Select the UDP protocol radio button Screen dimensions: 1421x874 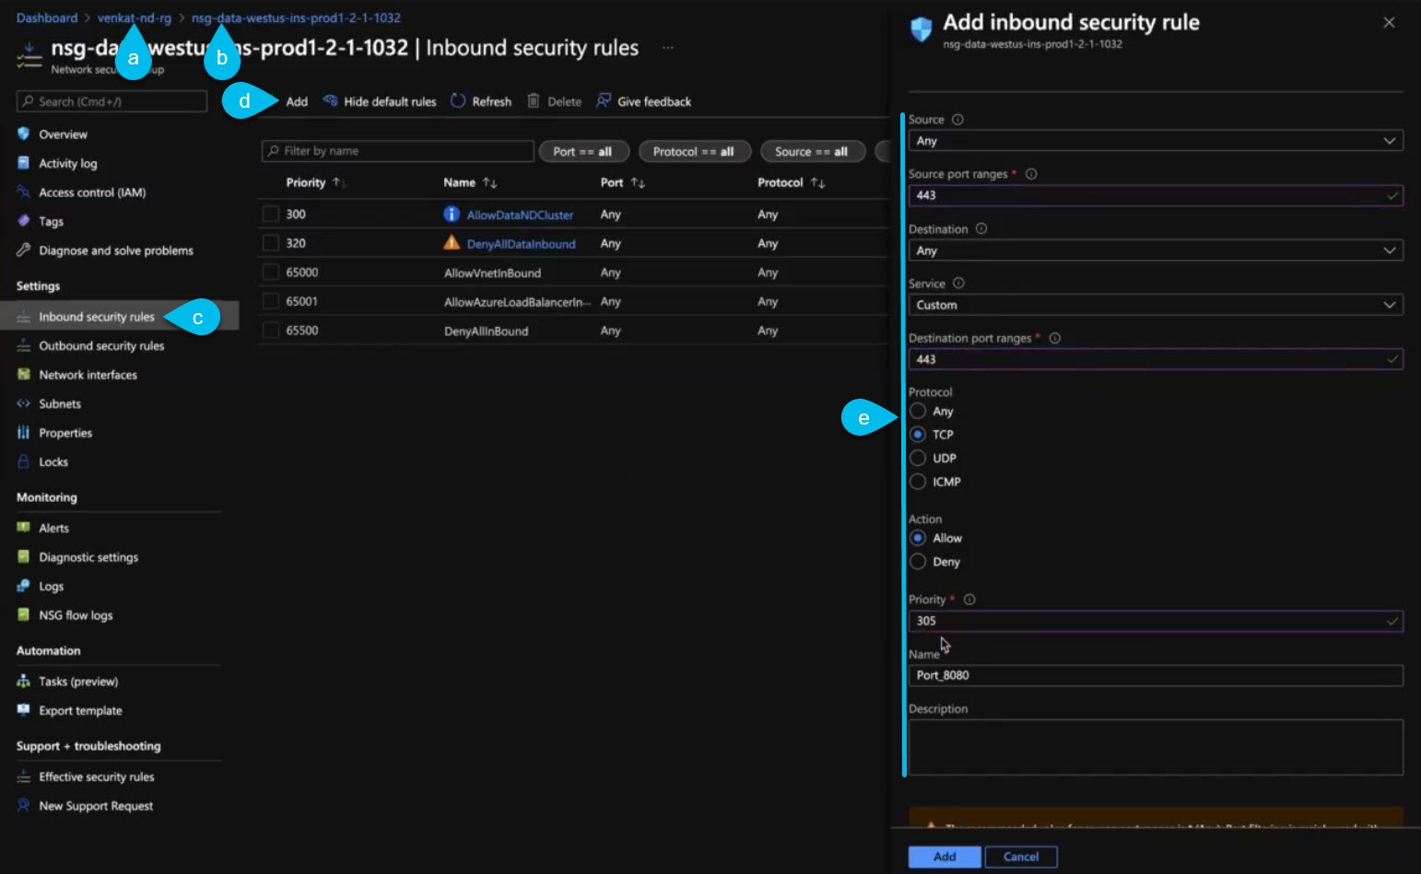click(918, 458)
